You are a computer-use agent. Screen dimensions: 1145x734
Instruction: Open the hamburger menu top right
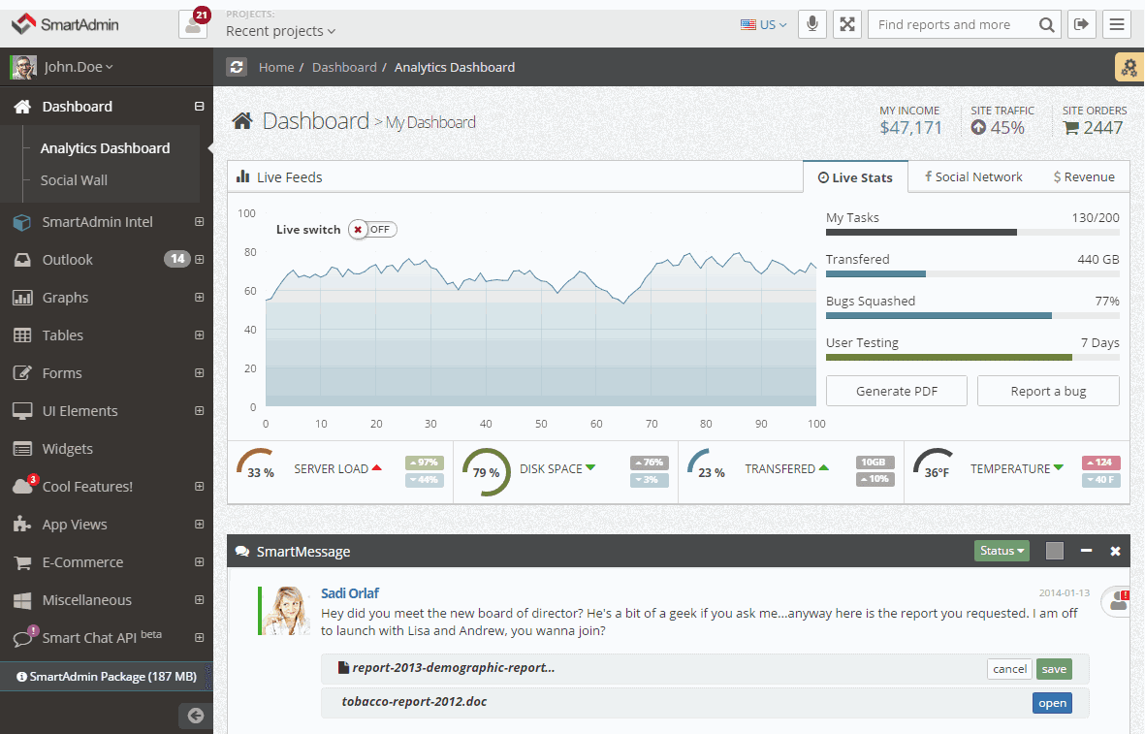click(x=1117, y=24)
